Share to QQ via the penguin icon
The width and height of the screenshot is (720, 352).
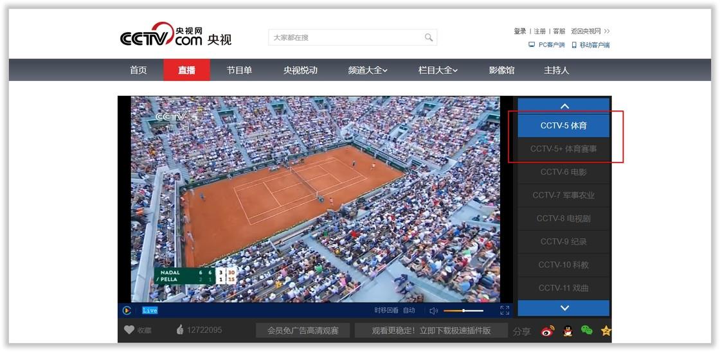point(568,330)
